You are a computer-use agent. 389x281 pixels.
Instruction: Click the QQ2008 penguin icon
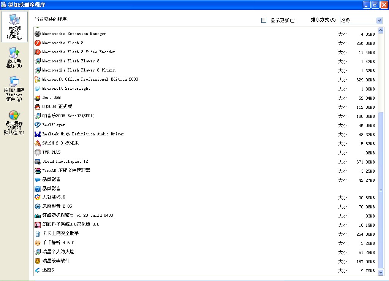(x=38, y=107)
